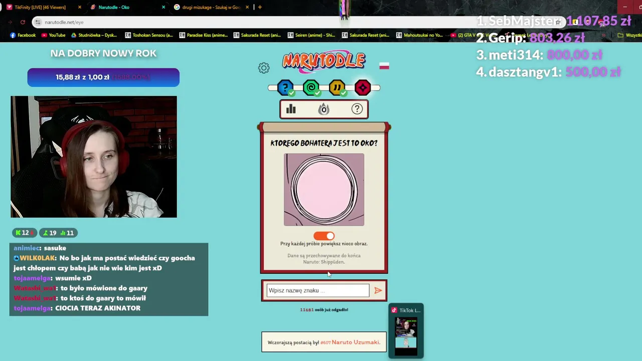Click the "NA DOBRY NOWY ROK" heading
The height and width of the screenshot is (361, 642).
tap(103, 53)
